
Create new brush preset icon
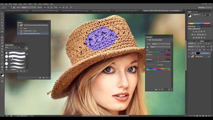coord(21,71)
